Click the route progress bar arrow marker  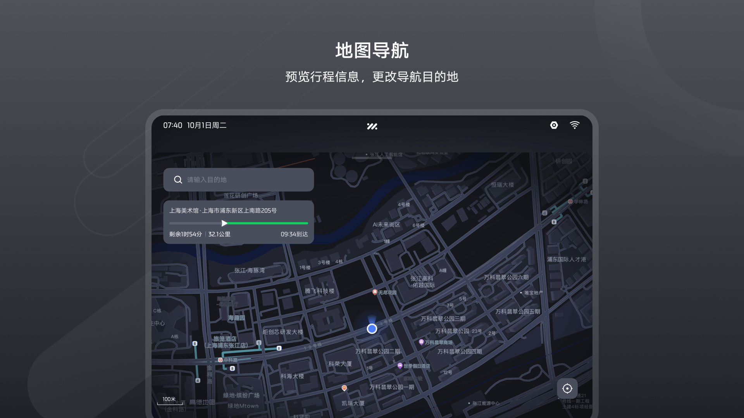[224, 223]
